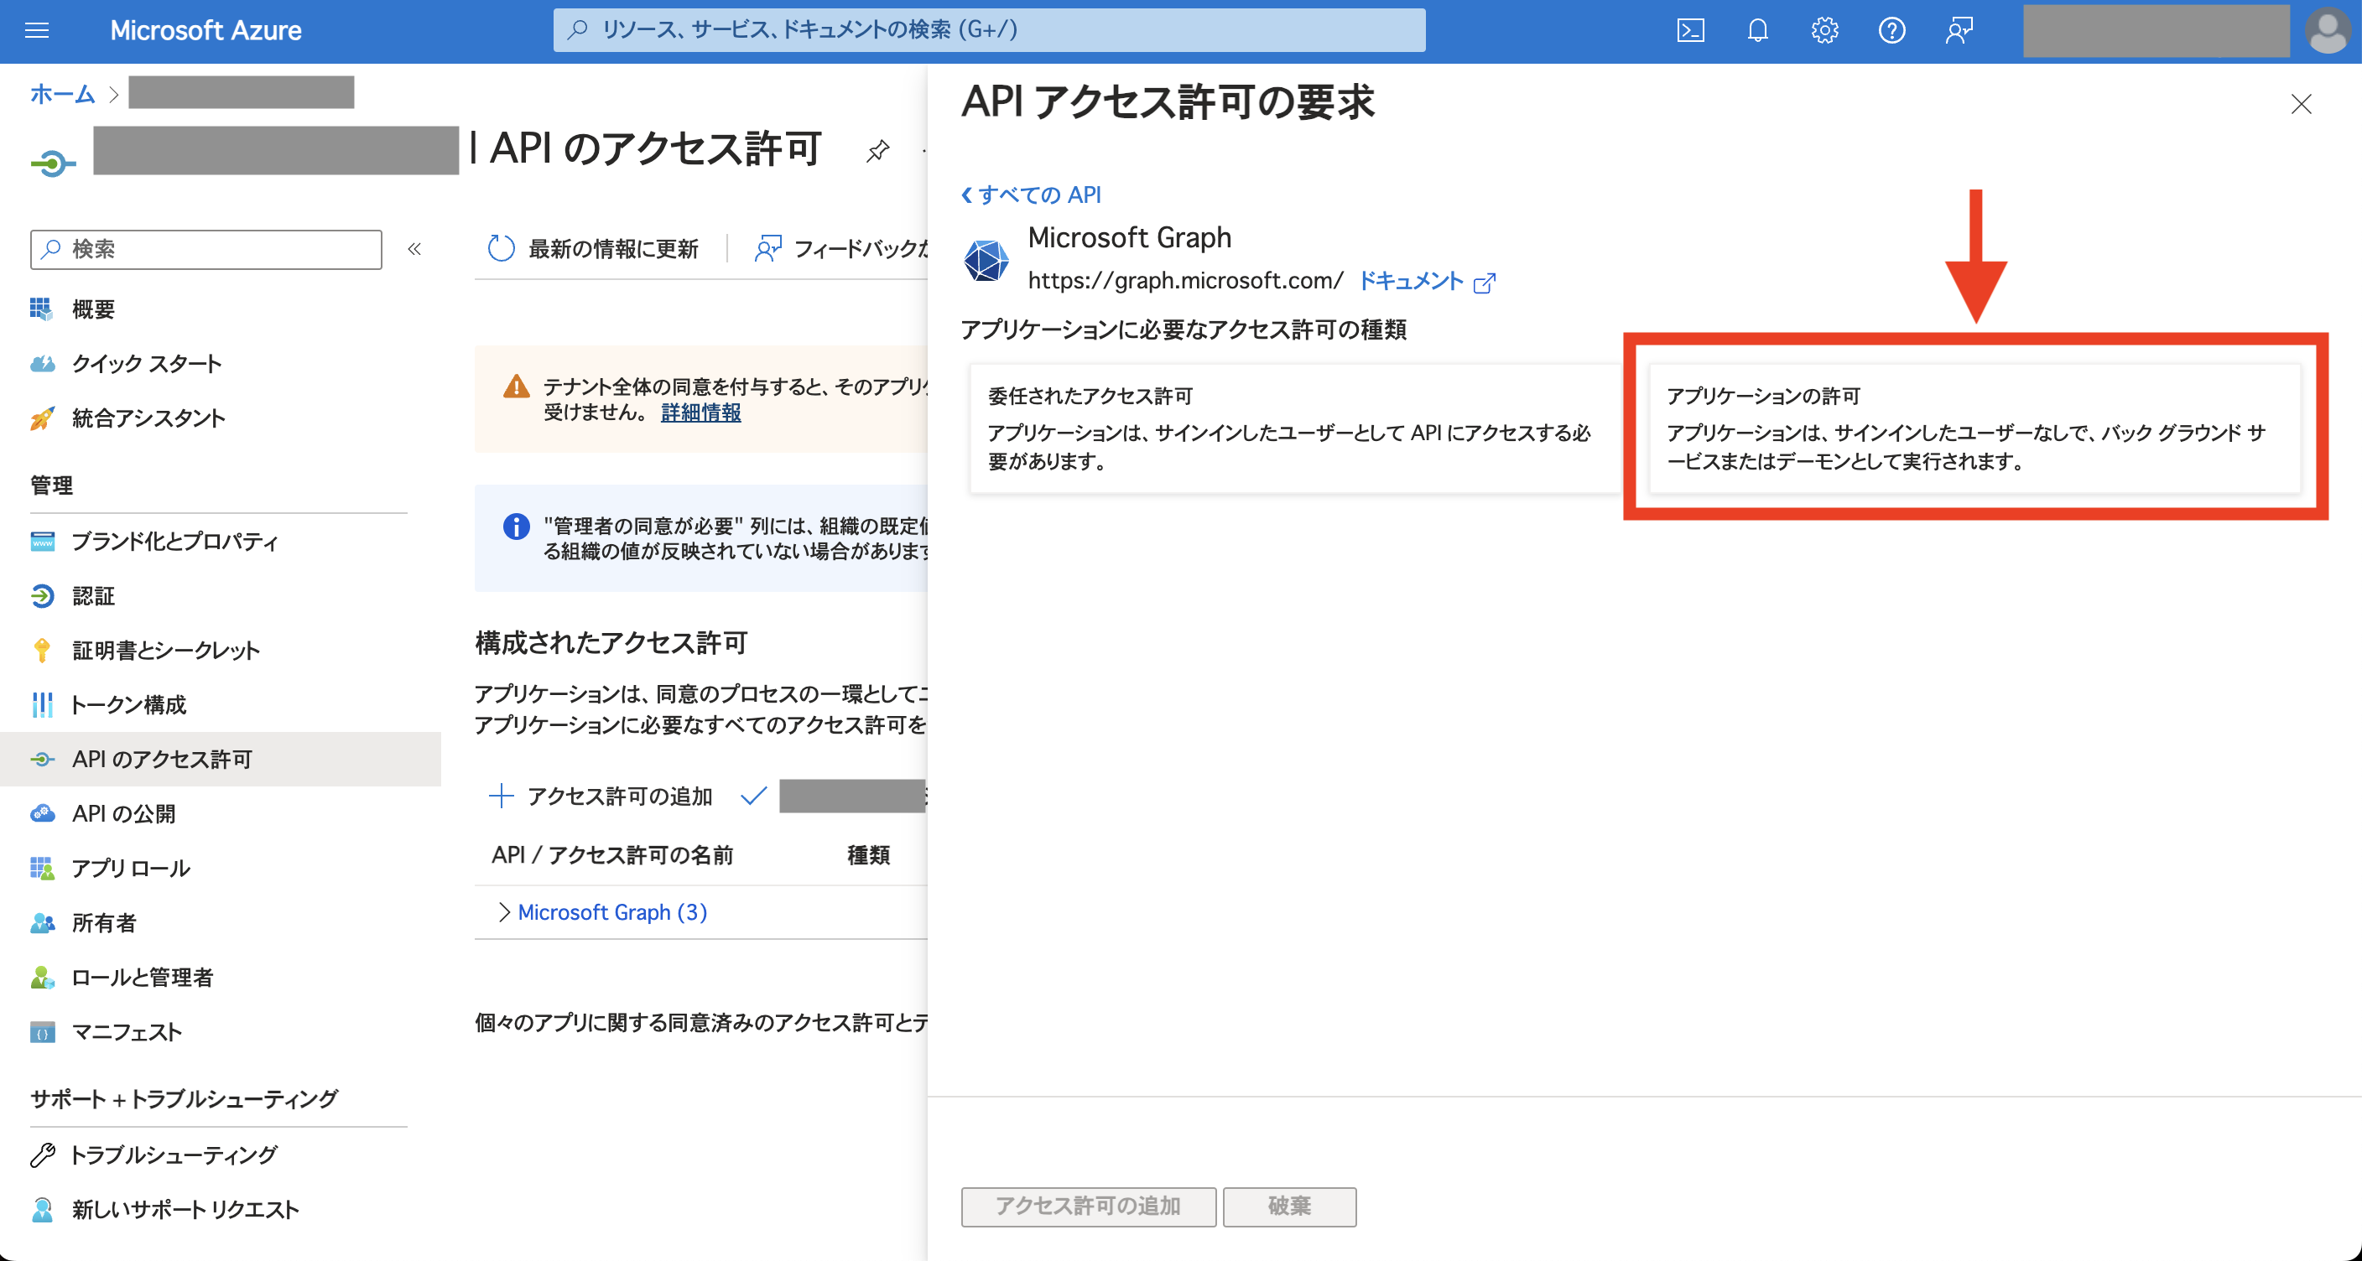This screenshot has height=1261, width=2362.
Task: Open notifications bell icon
Action: tap(1757, 30)
